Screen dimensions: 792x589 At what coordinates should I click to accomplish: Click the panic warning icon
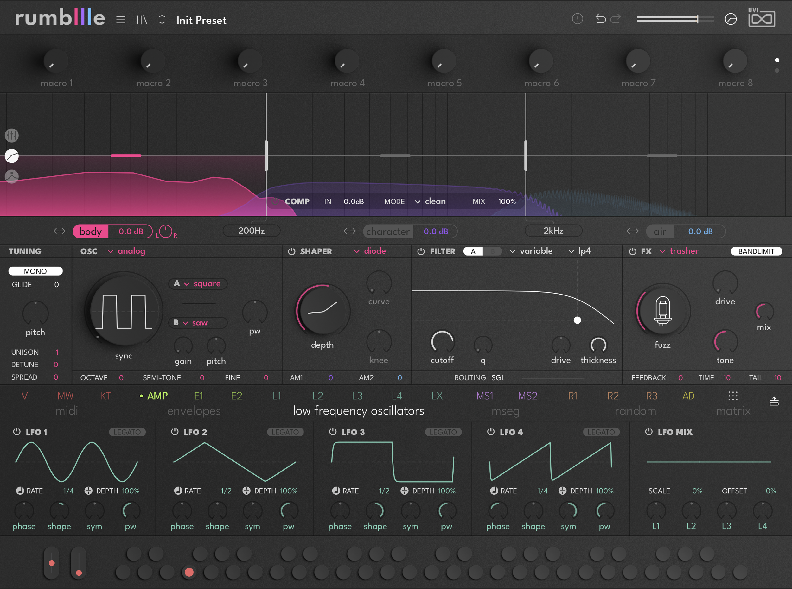click(577, 19)
